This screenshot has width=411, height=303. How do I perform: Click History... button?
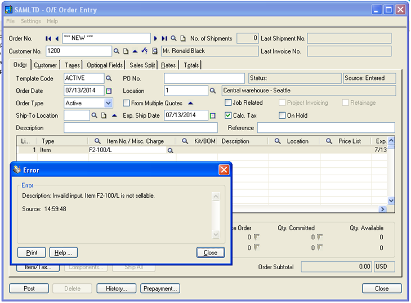point(117,288)
